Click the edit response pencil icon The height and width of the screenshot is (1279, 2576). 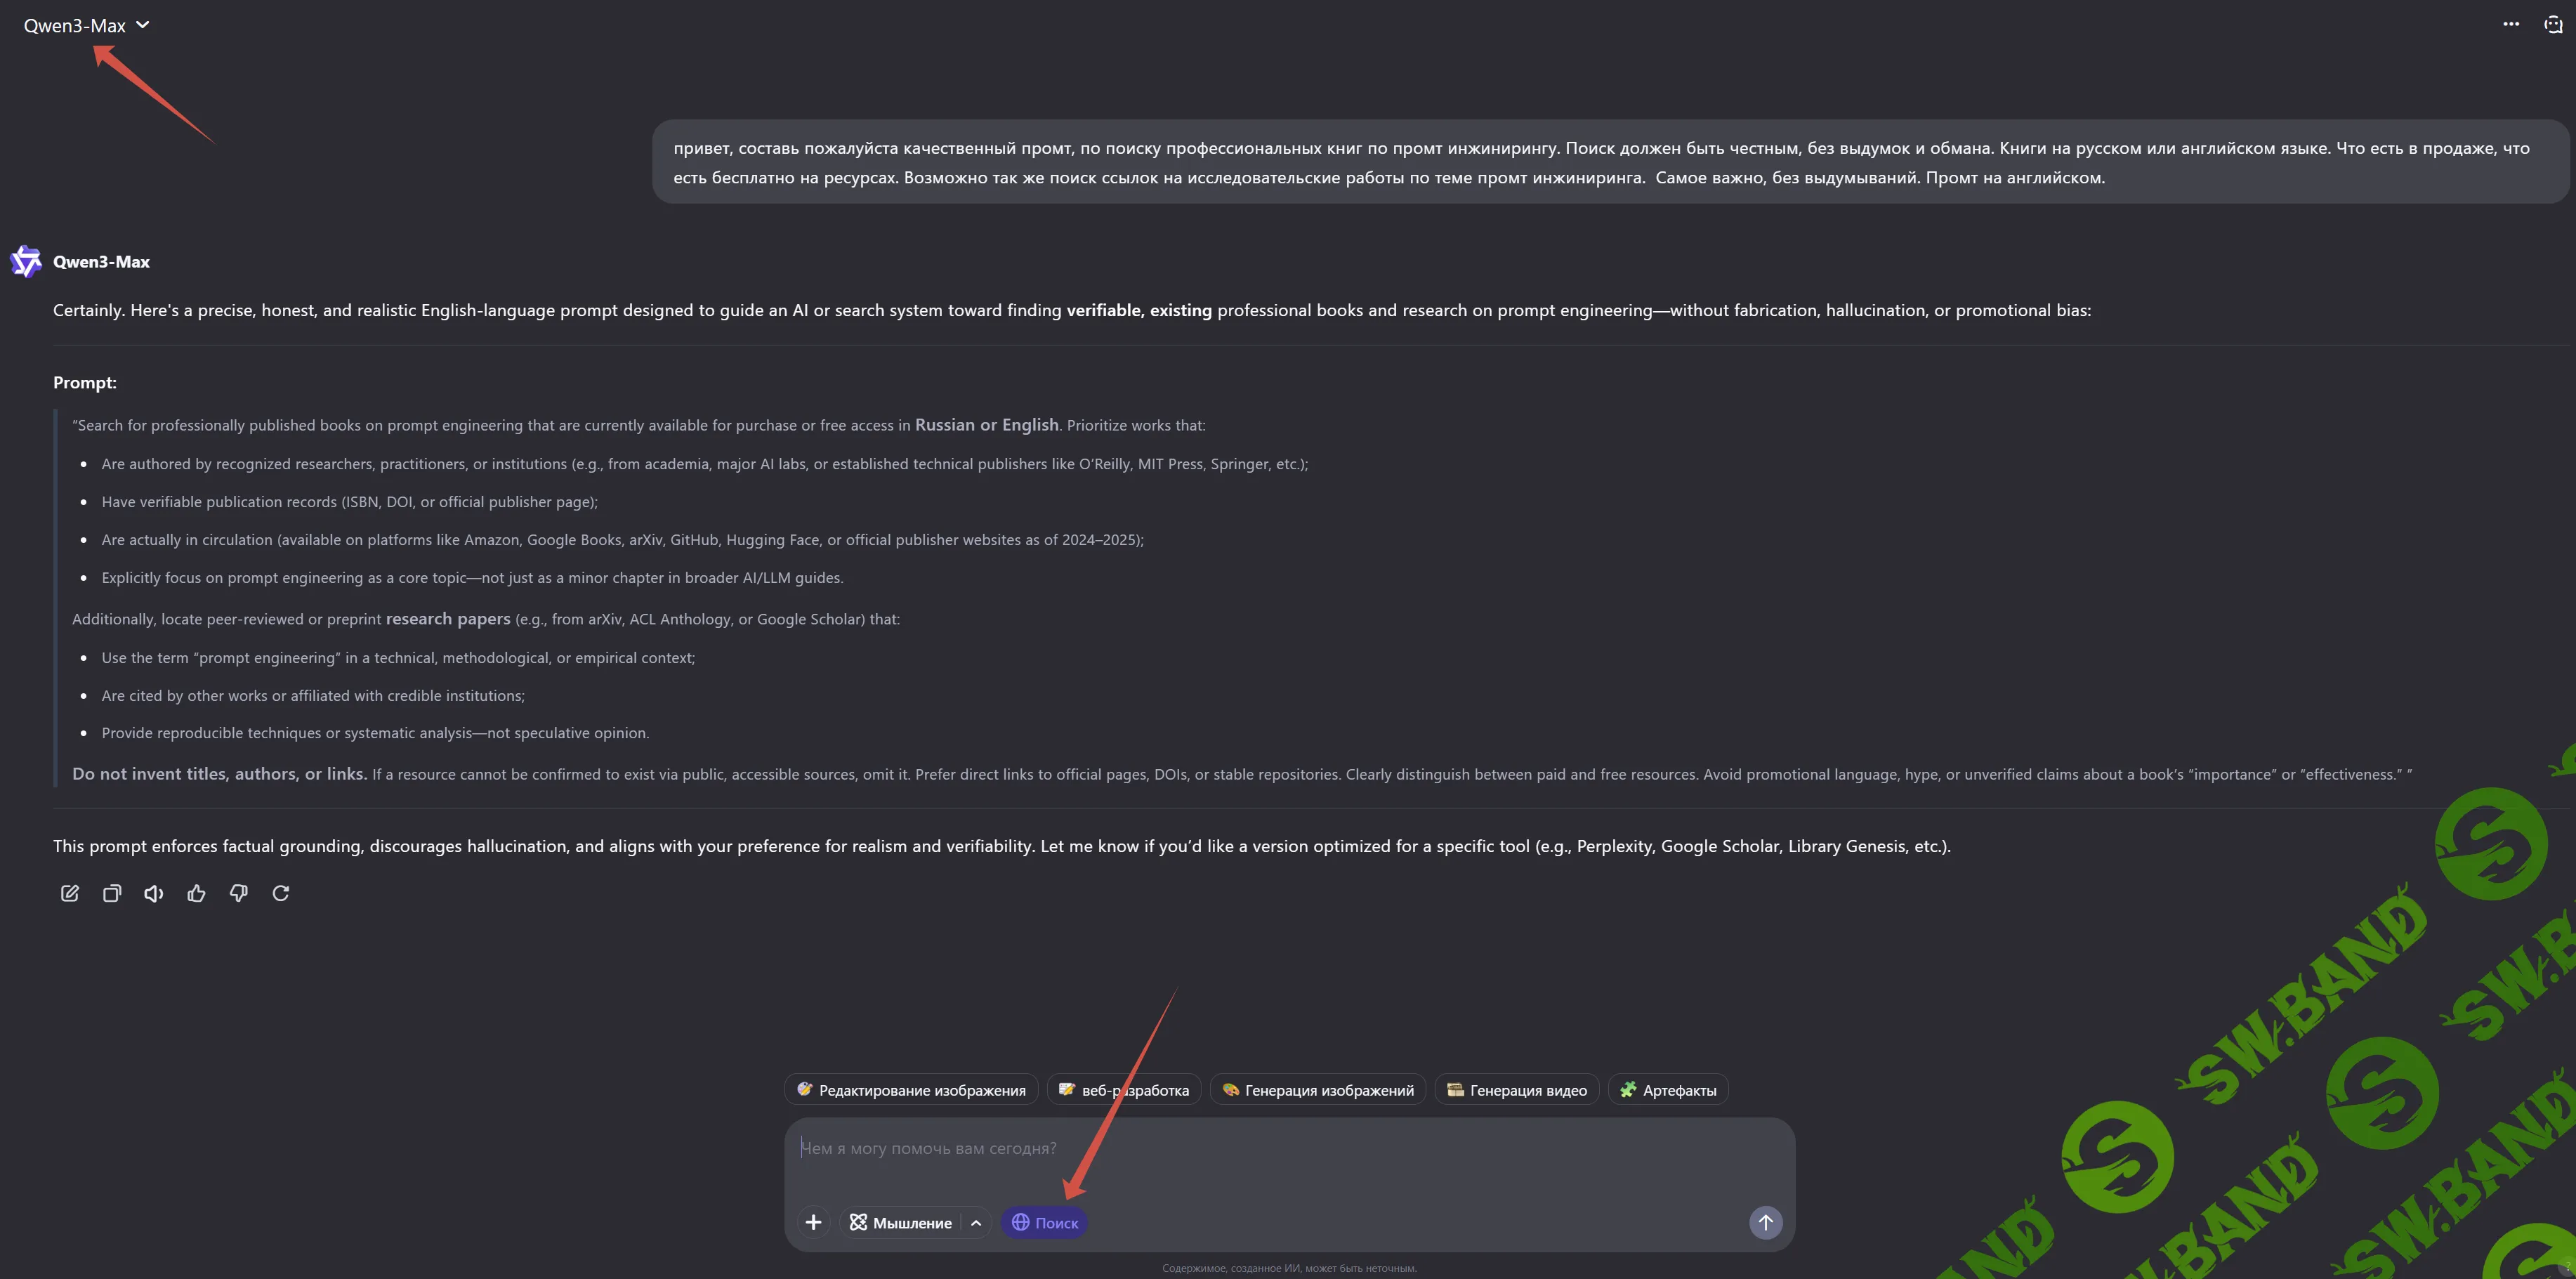(x=69, y=893)
